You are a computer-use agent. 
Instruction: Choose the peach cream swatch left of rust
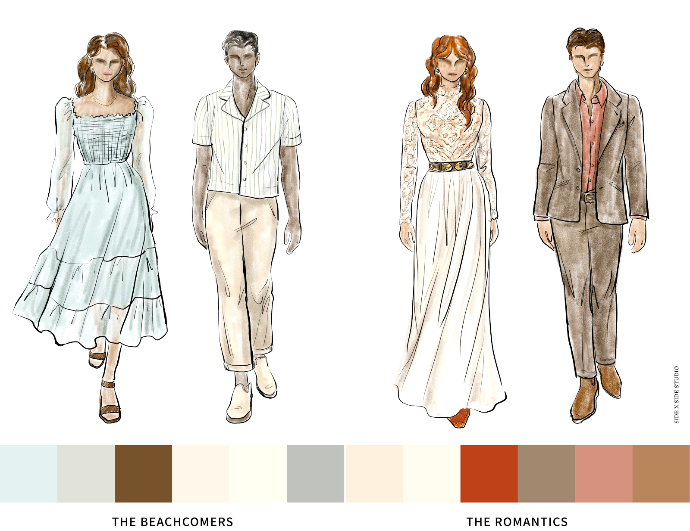click(x=374, y=474)
